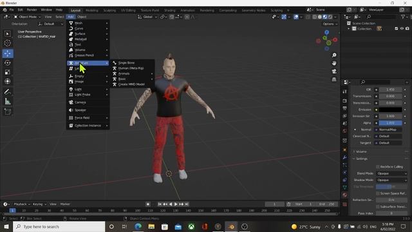The image size is (412, 232).
Task: Click the pan view hand icon
Action: (x=334, y=63)
